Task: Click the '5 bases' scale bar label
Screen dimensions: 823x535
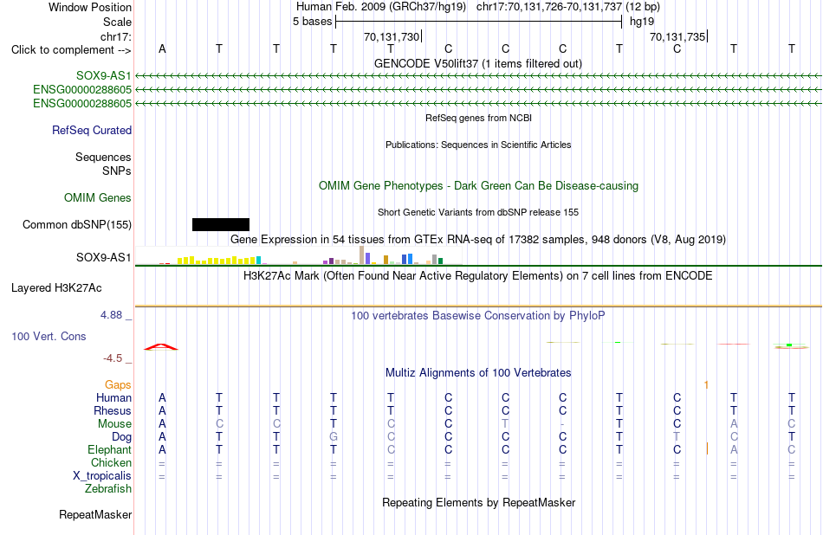Action: point(312,22)
